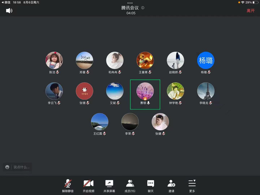Expand the 更多 more options menu
The height and width of the screenshot is (195, 260).
(192, 185)
